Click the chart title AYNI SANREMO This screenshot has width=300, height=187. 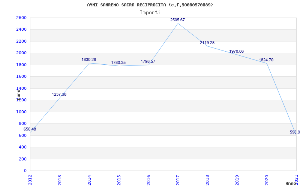click(150, 5)
